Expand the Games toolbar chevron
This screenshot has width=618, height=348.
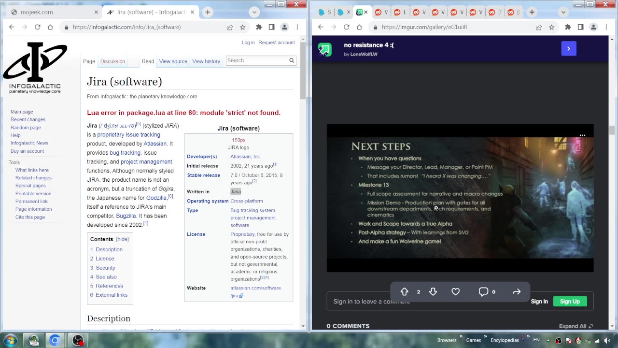(x=485, y=337)
